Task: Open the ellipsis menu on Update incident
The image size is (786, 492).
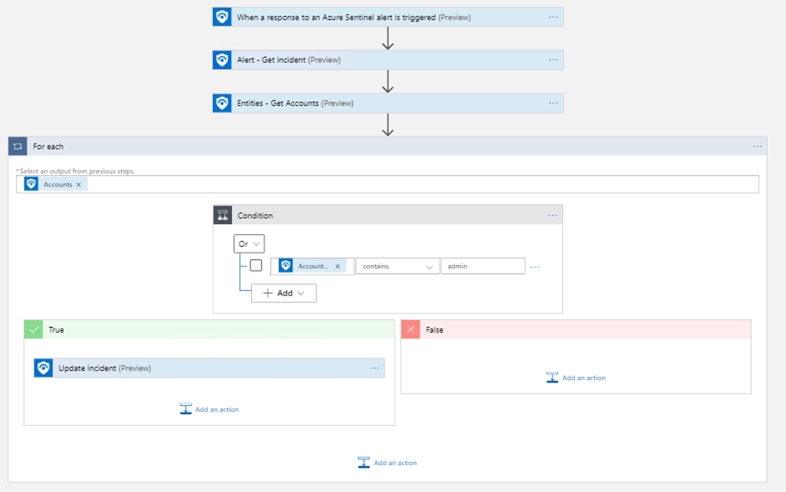Action: pyautogui.click(x=375, y=368)
